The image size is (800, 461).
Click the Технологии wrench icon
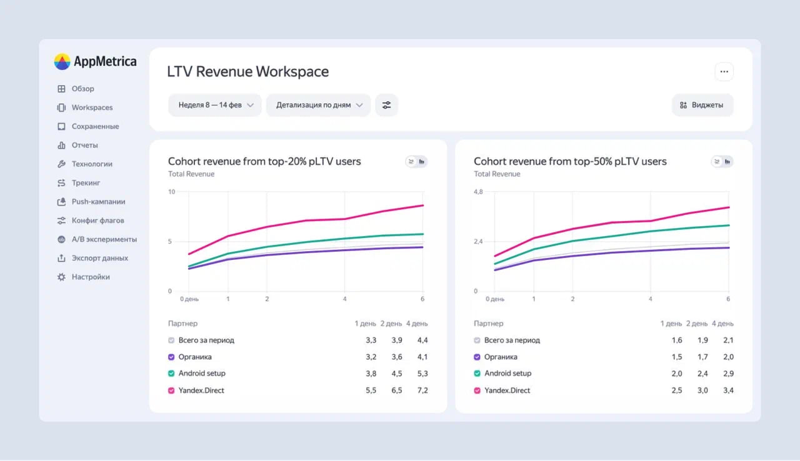pos(61,164)
